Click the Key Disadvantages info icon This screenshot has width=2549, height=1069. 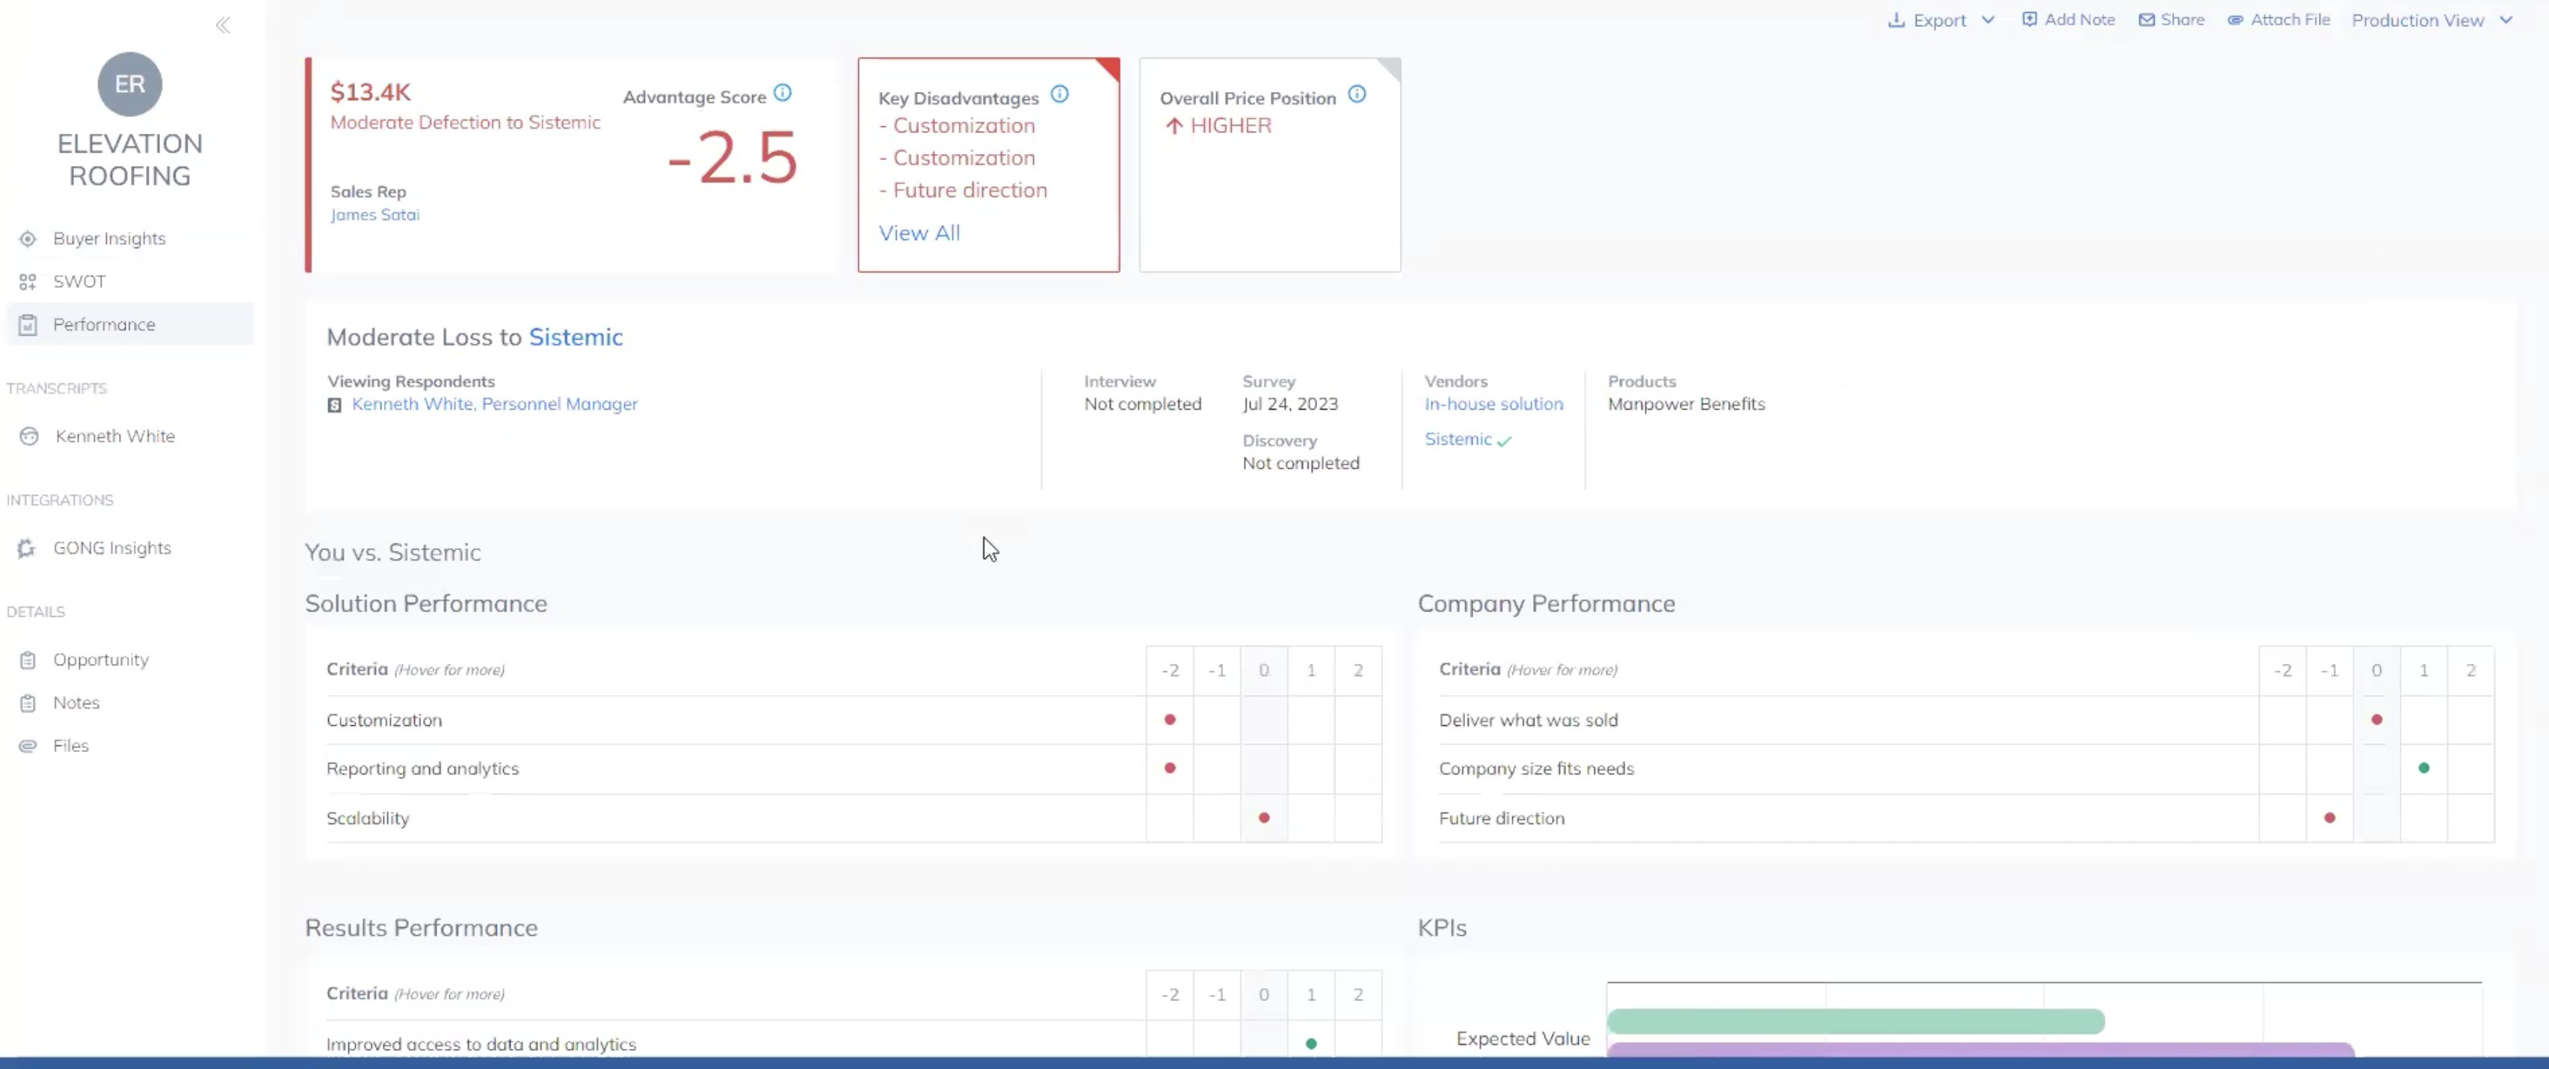[x=1060, y=94]
